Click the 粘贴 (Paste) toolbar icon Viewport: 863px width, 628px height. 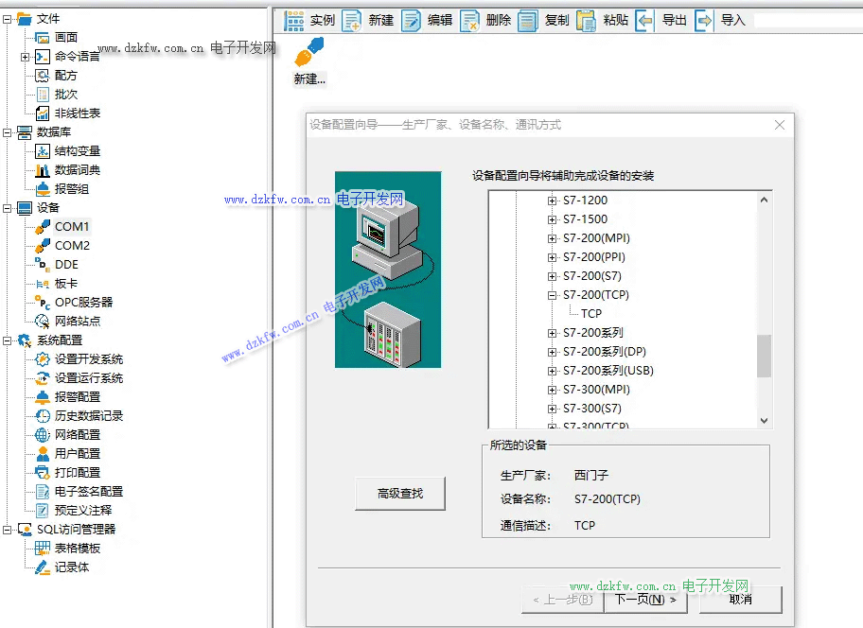[x=587, y=20]
